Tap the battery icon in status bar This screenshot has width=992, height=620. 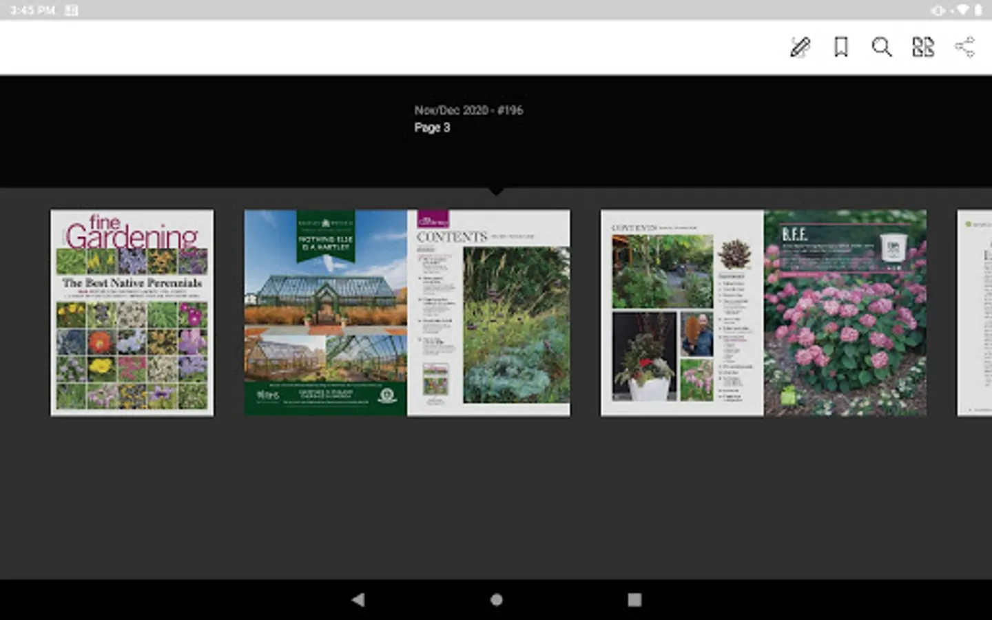click(978, 10)
